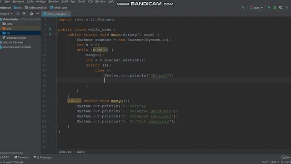Viewport: 291px width, 164px height.
Task: Open the run configuration dropdown
Action: pos(256,8)
